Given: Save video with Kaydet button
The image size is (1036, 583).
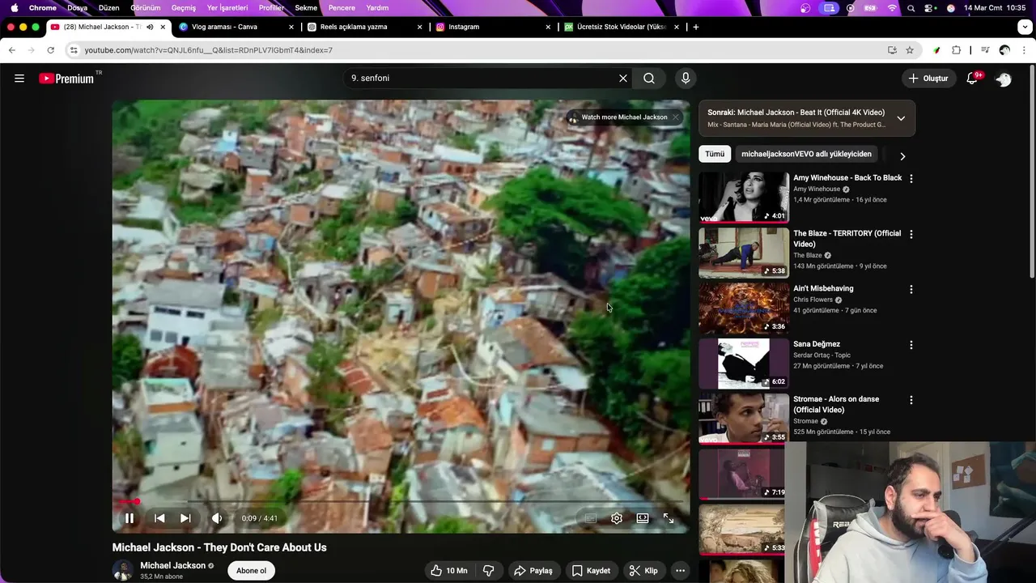Looking at the screenshot, I should click(x=592, y=571).
